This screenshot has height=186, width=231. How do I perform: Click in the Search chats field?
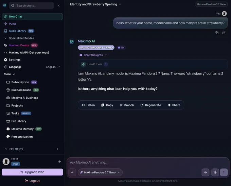coord(31,5)
